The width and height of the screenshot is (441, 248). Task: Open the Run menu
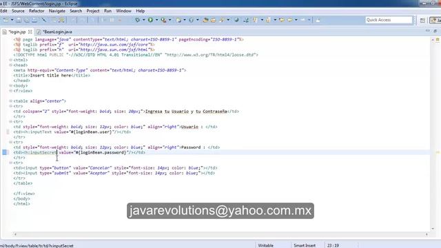click(x=107, y=11)
